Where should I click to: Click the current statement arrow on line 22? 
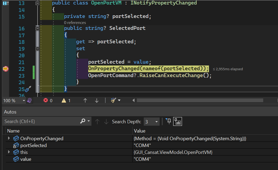6,69
